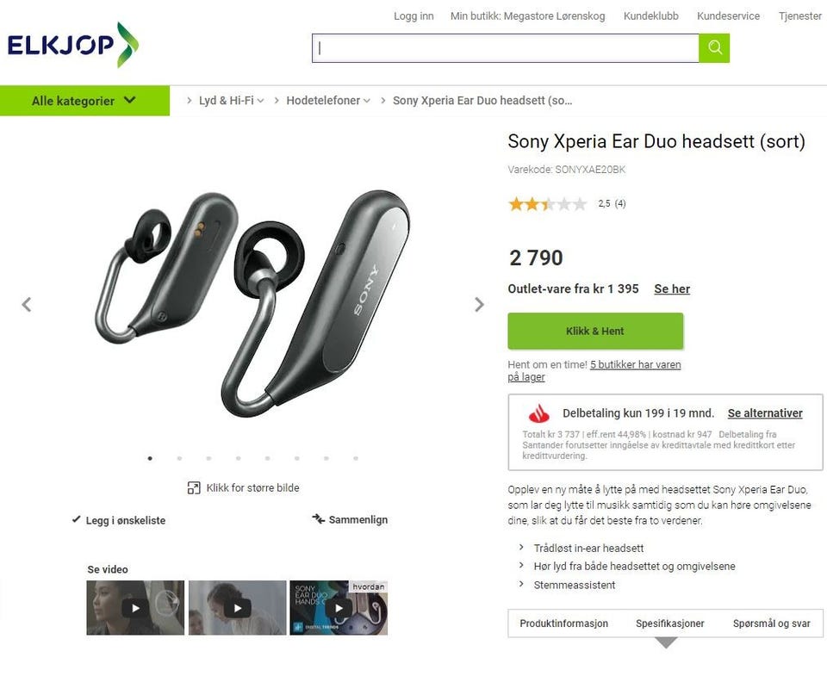Show the next product image arrow
This screenshot has width=827, height=676.
tap(479, 304)
